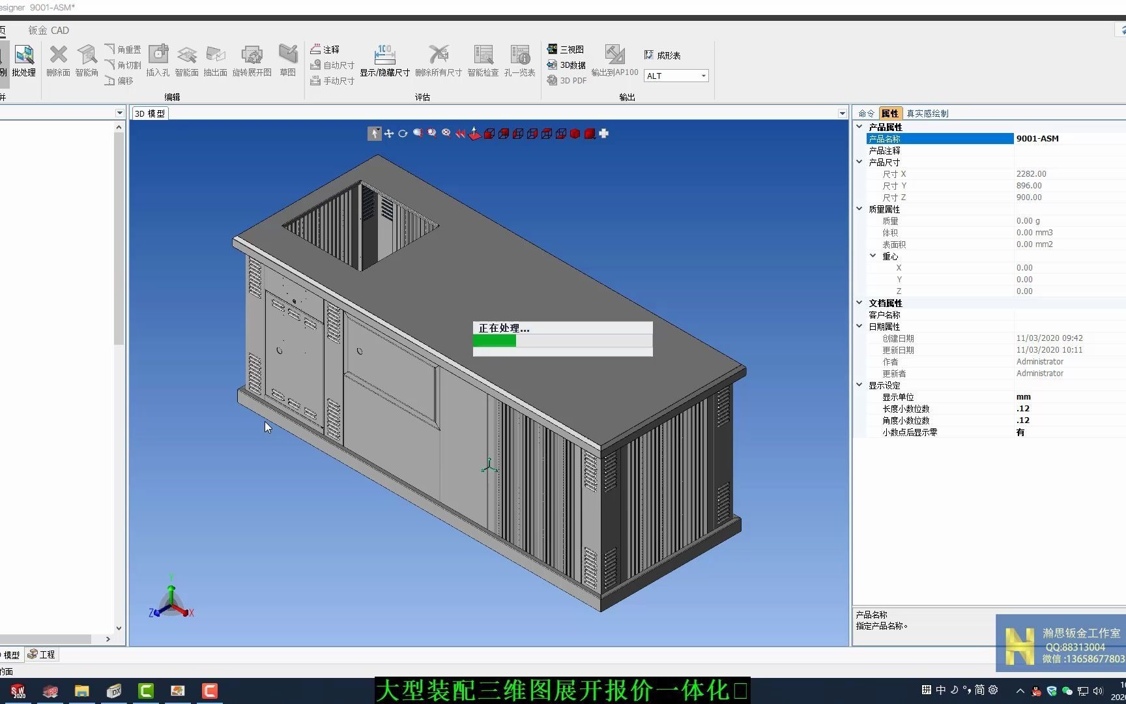Image resolution: width=1126 pixels, height=704 pixels.
Task: Select the 3D 模型 viewport tab
Action: click(x=150, y=113)
